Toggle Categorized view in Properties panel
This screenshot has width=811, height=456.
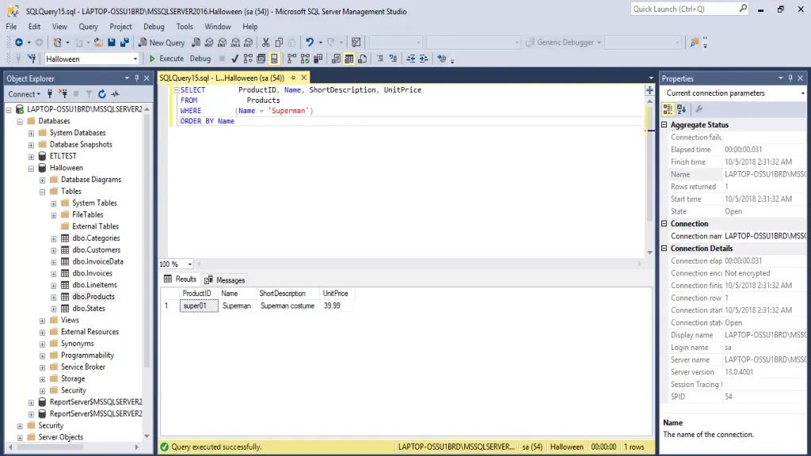tap(668, 109)
